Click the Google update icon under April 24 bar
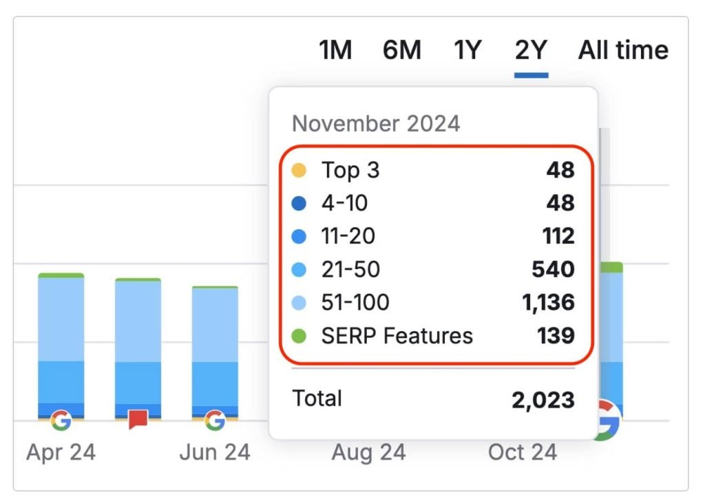 tap(61, 419)
